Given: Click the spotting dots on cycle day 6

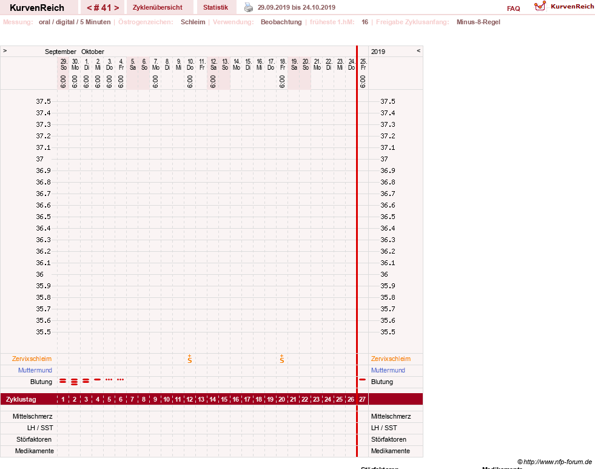Looking at the screenshot, I should (x=120, y=379).
